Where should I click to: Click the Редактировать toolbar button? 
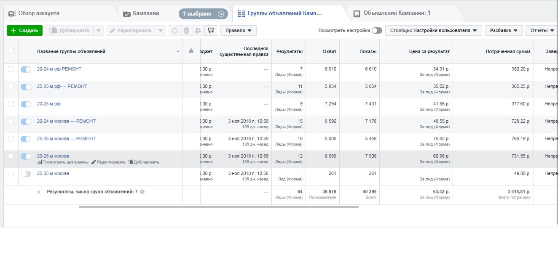[136, 30]
